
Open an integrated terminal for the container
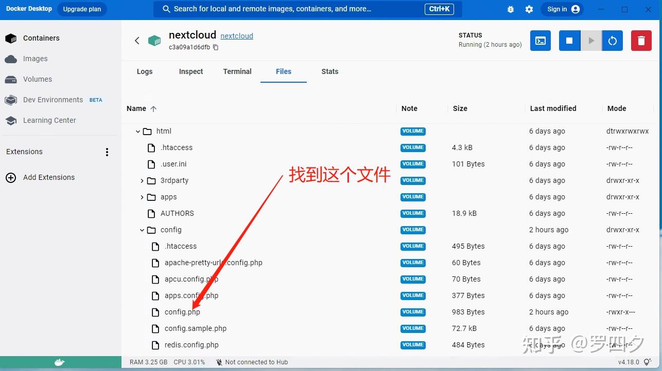540,41
